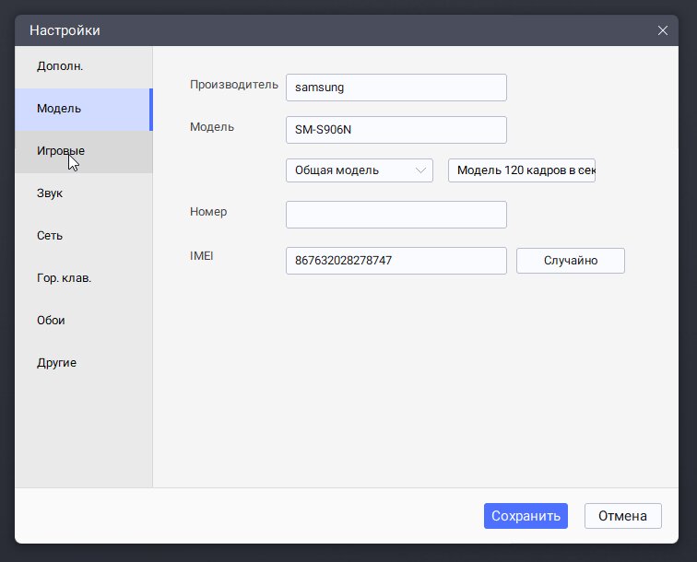Click the IMEI number field
The width and height of the screenshot is (697, 562).
click(x=396, y=261)
